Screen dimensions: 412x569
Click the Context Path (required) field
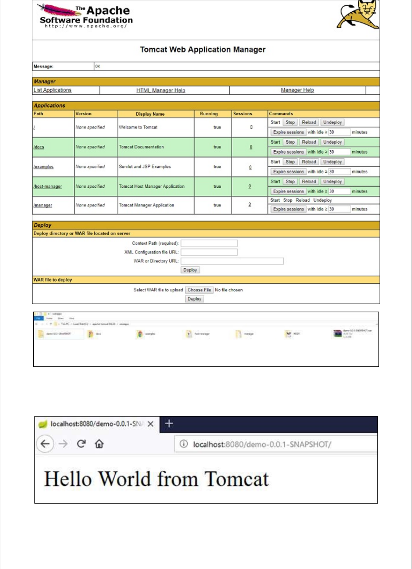point(209,243)
